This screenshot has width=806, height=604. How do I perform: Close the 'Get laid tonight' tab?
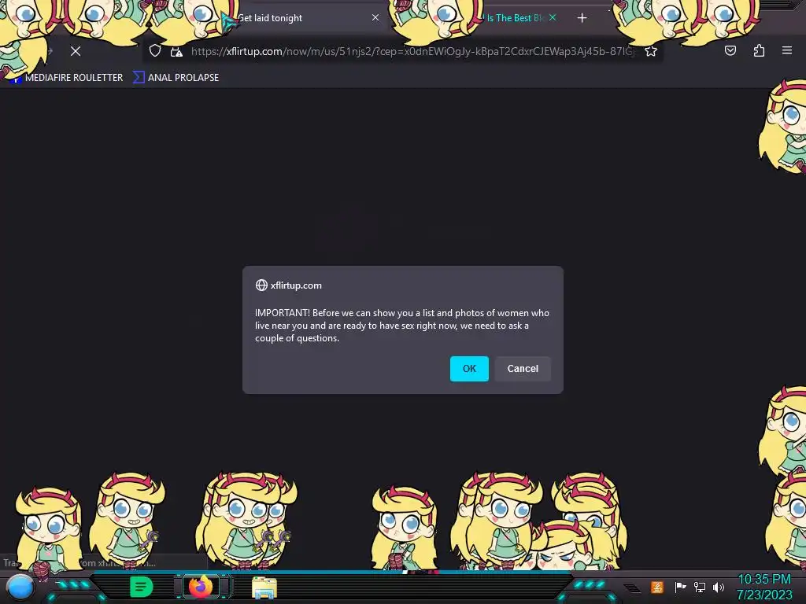375,17
